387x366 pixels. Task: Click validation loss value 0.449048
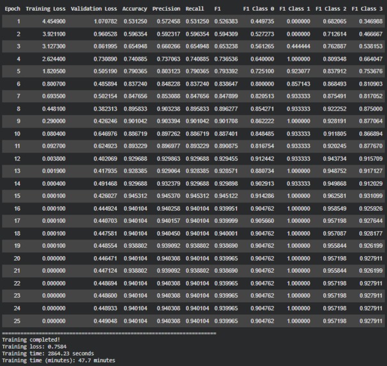click(x=105, y=321)
